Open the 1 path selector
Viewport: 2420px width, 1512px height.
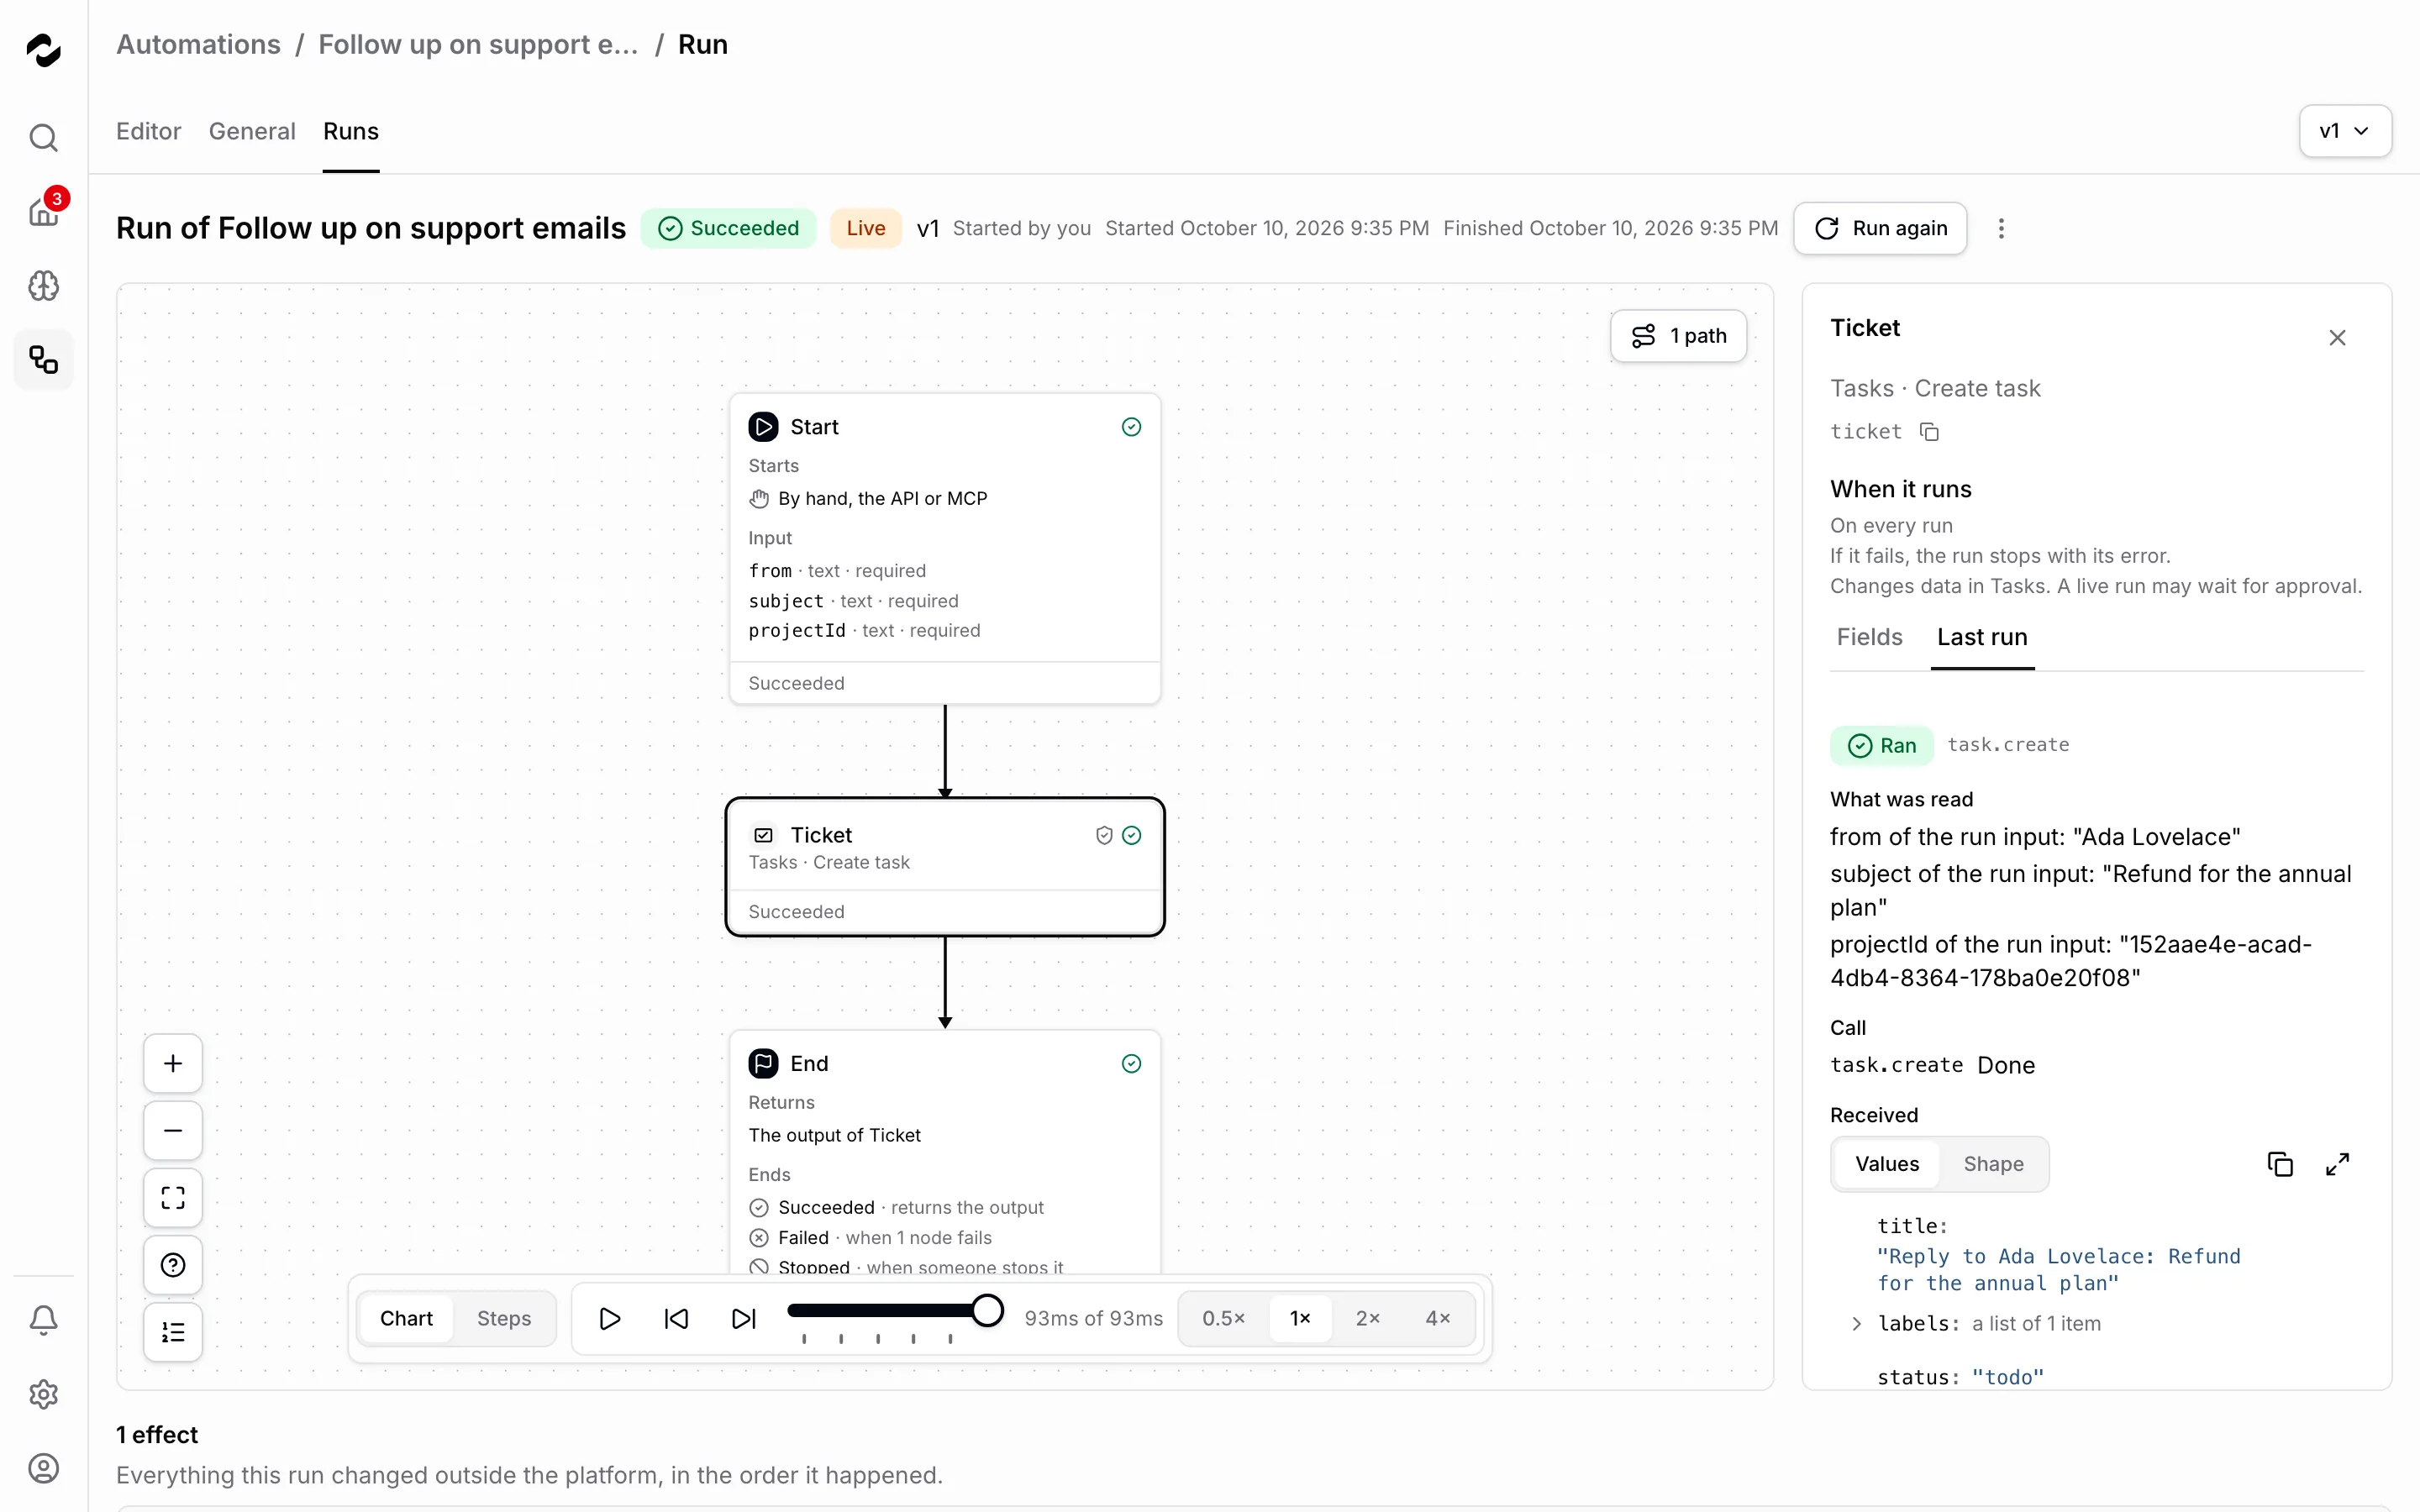click(1678, 336)
